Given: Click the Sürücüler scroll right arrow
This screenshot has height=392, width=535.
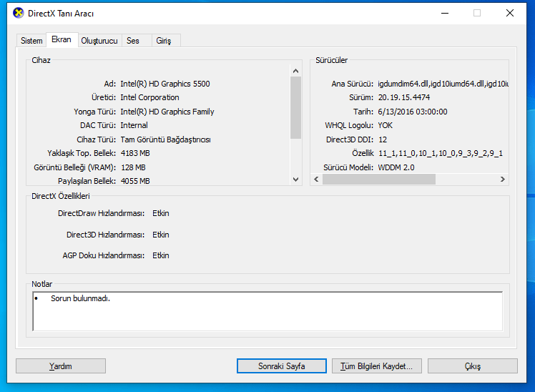Looking at the screenshot, I should point(503,180).
